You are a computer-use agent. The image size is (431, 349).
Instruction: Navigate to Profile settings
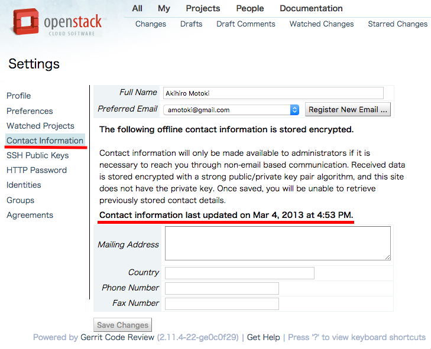[18, 96]
